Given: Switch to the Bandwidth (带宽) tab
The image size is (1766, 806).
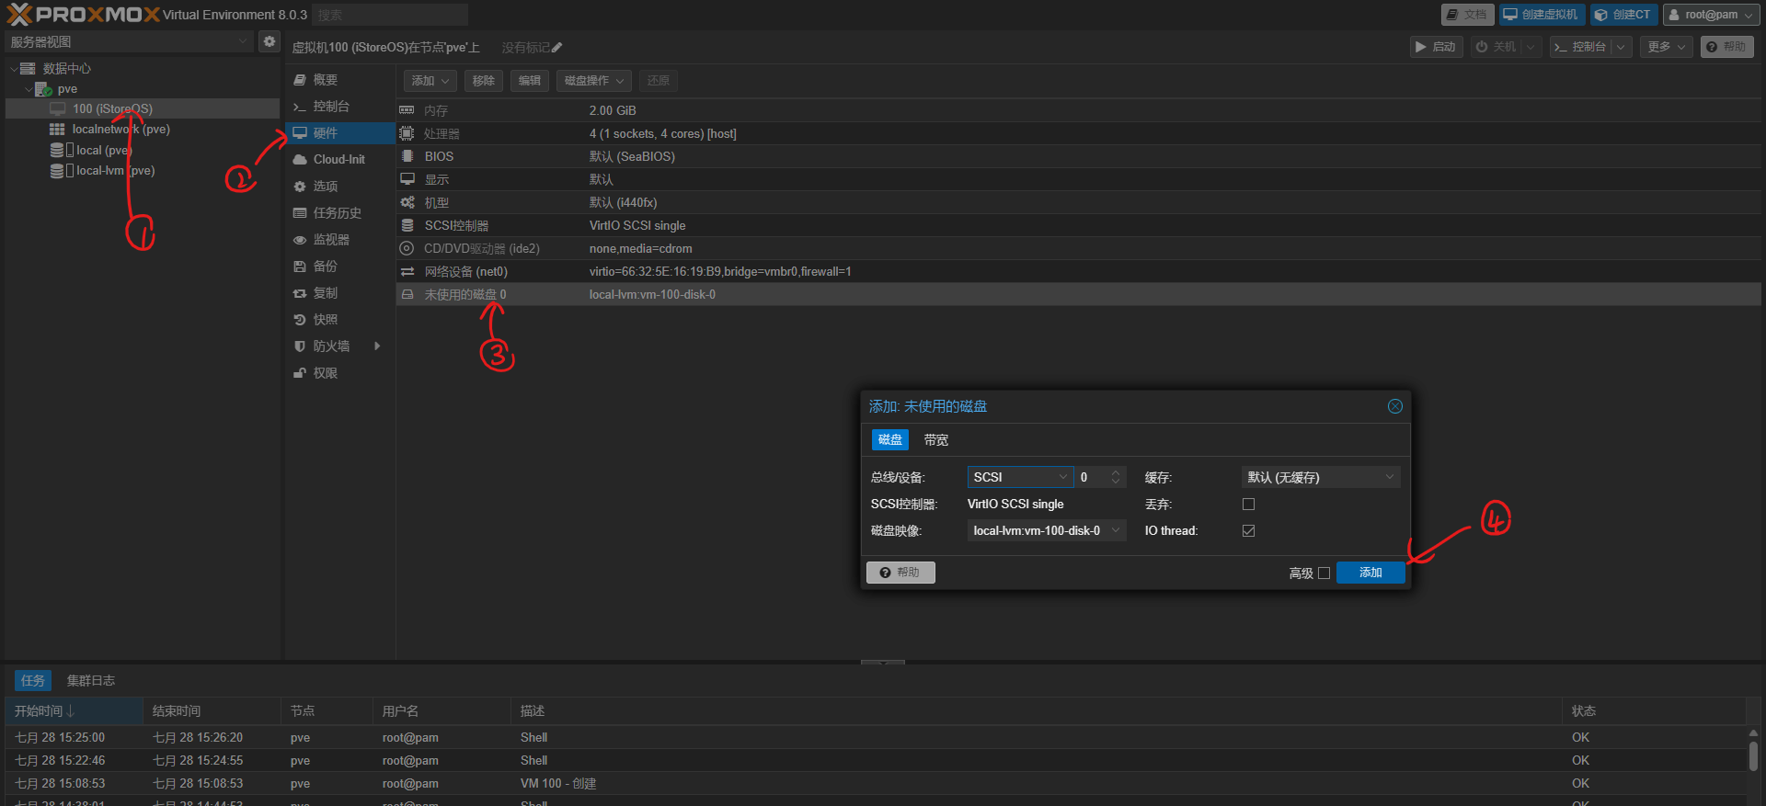Looking at the screenshot, I should pos(936,440).
